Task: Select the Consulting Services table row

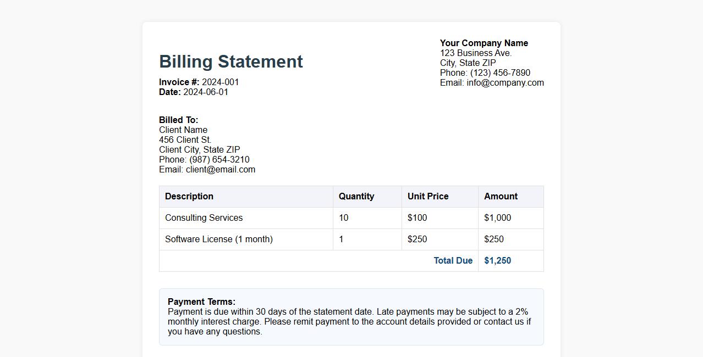Action: coord(204,217)
